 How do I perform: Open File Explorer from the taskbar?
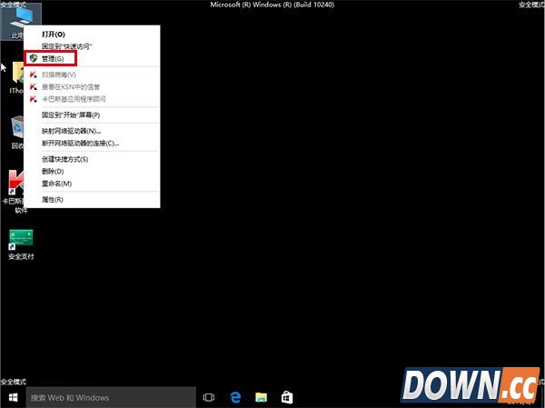coord(261,397)
